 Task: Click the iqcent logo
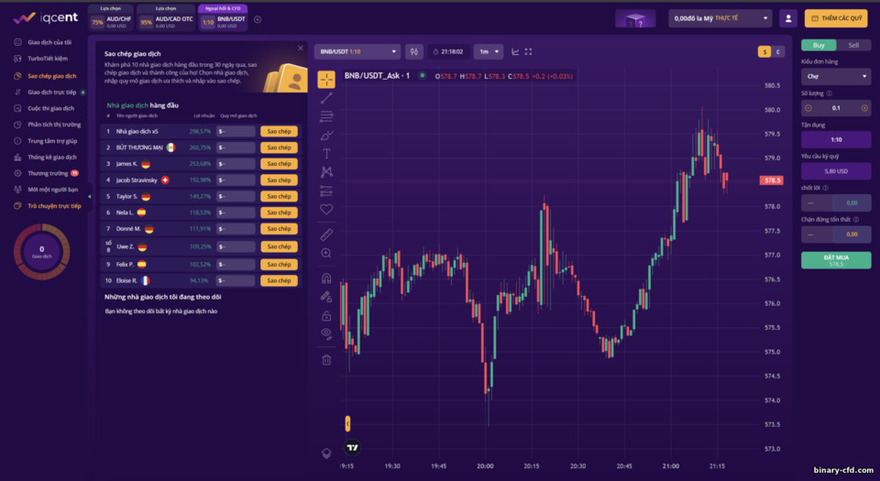click(46, 17)
